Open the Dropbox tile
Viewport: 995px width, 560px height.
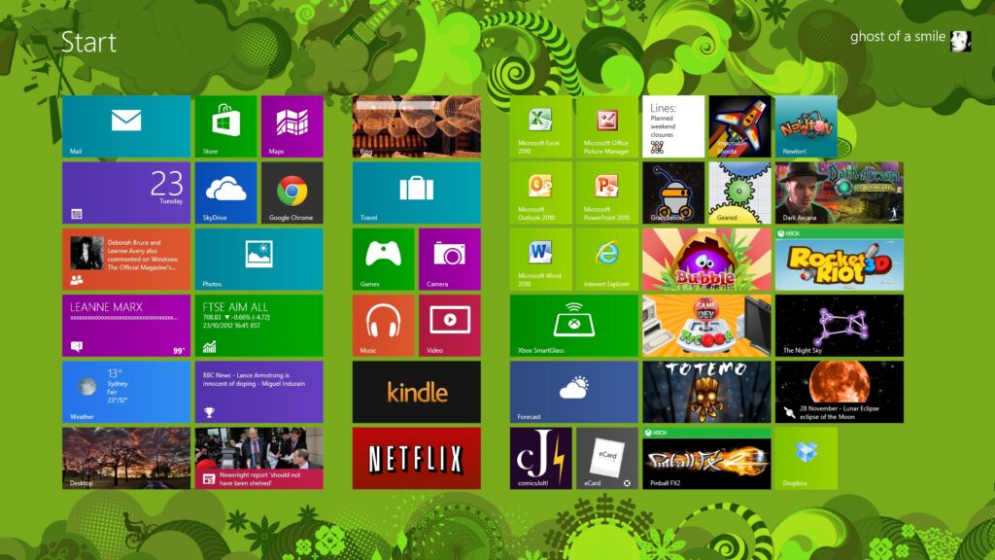[x=806, y=458]
